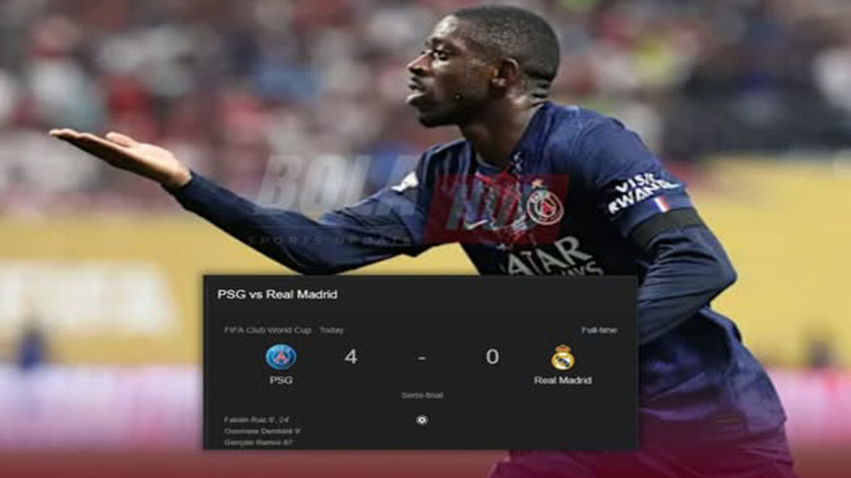Click the Fabián Ruiz goal scorer line
851x478 pixels.
(x=256, y=420)
